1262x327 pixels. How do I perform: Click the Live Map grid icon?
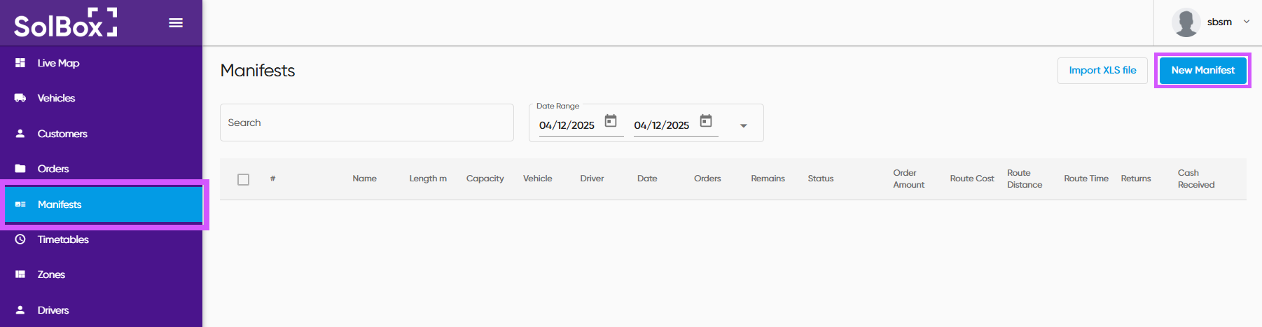pyautogui.click(x=20, y=63)
